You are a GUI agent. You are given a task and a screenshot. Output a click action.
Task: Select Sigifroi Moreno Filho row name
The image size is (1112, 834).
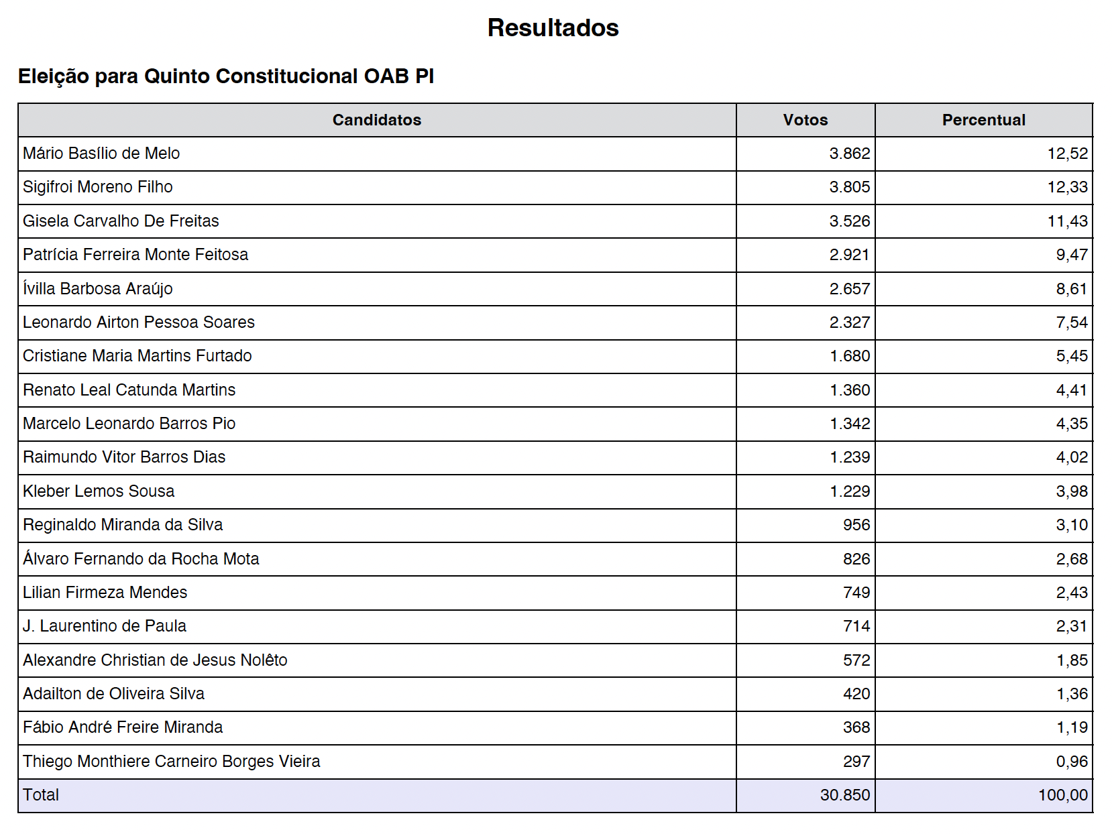[x=98, y=187]
